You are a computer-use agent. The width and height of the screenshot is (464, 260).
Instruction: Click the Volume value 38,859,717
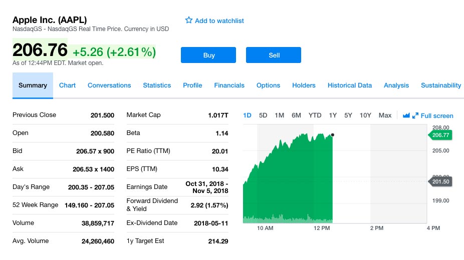98,223
